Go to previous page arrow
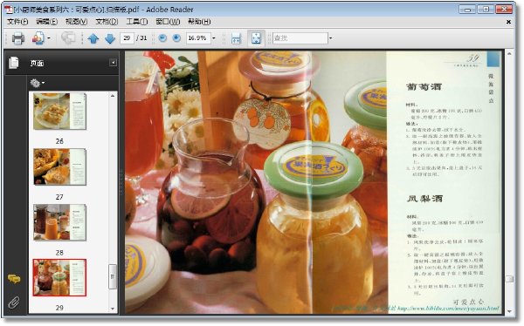Image resolution: width=524 pixels, height=326 pixels. pos(93,38)
